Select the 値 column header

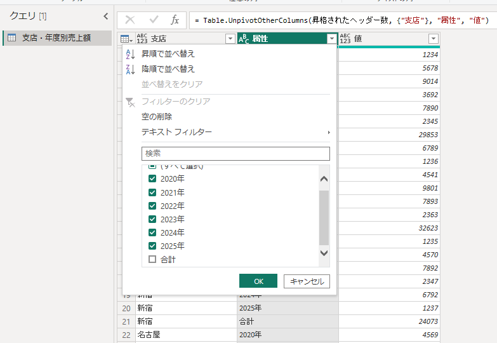click(x=389, y=39)
